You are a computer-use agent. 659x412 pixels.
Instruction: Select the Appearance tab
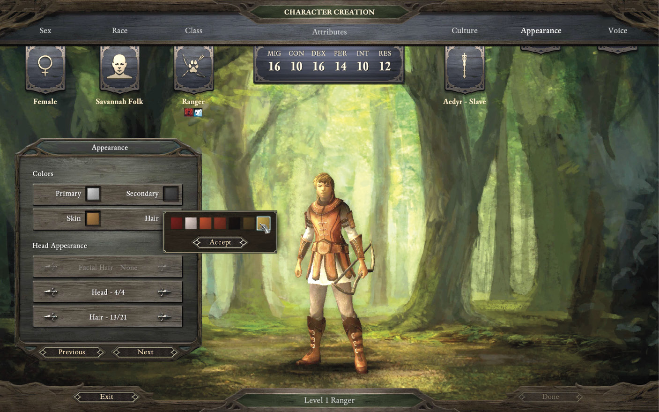pyautogui.click(x=541, y=30)
